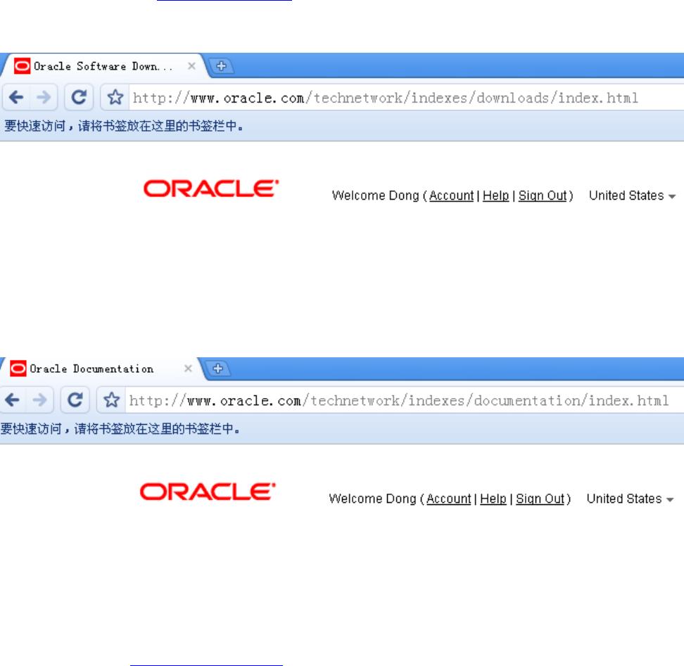Bookmark the documentation/index.html page with star
The height and width of the screenshot is (666, 684).
112,399
